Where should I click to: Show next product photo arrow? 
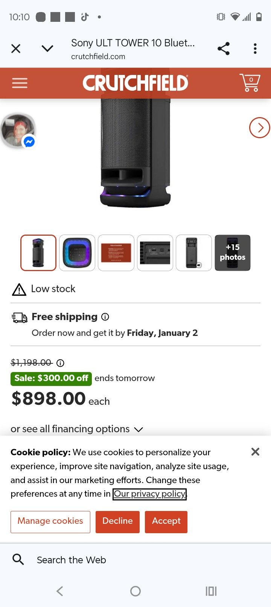point(259,128)
